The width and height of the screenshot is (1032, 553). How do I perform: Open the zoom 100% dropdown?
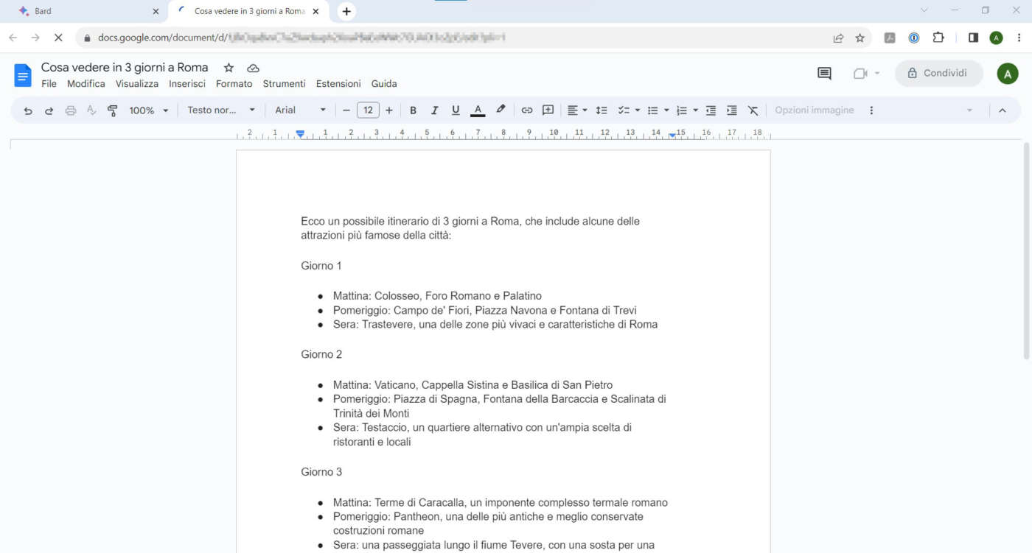click(148, 110)
